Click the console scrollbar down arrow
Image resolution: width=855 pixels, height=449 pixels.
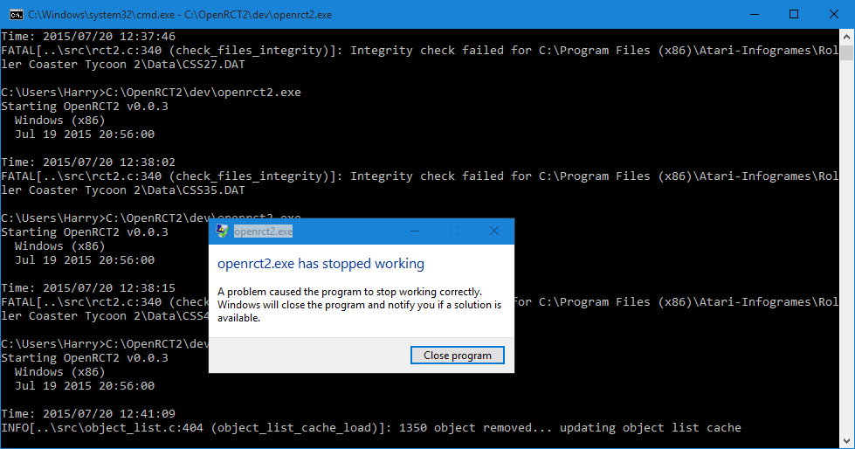point(846,440)
